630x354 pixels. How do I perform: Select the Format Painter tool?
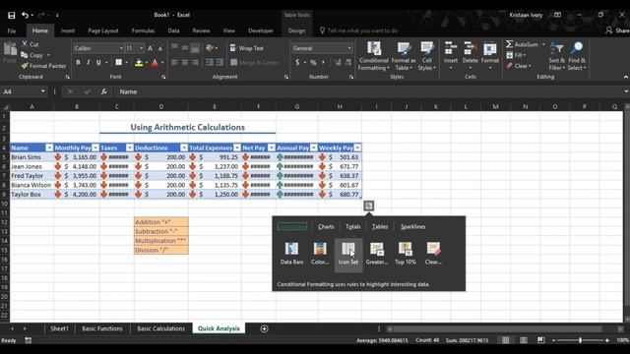tap(43, 66)
